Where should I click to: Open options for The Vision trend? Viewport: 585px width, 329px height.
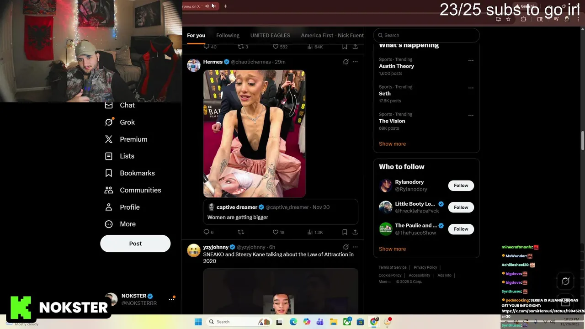point(471,115)
